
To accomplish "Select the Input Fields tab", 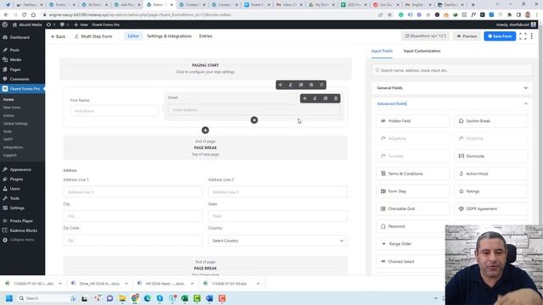I will click(x=382, y=51).
